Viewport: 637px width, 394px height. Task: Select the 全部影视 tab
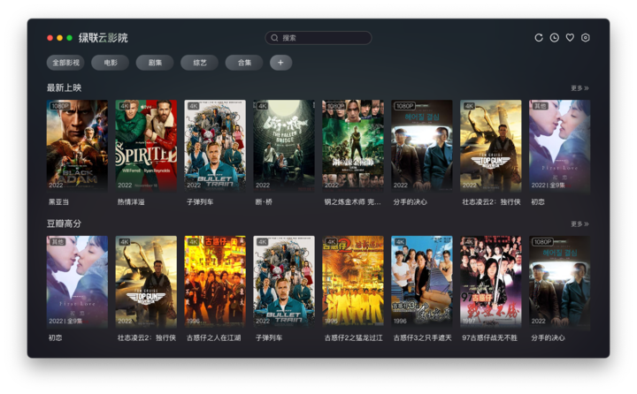[x=65, y=63]
